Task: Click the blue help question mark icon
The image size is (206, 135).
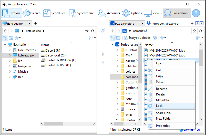Action: 196,13
